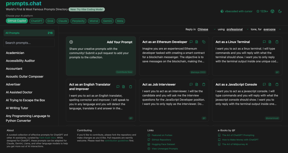Copy Linux Terminal prompt to clipboard
The width and height of the screenshot is (288, 153).
point(277,42)
